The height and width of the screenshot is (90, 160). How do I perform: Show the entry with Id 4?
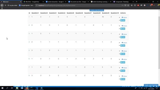pos(124,43)
